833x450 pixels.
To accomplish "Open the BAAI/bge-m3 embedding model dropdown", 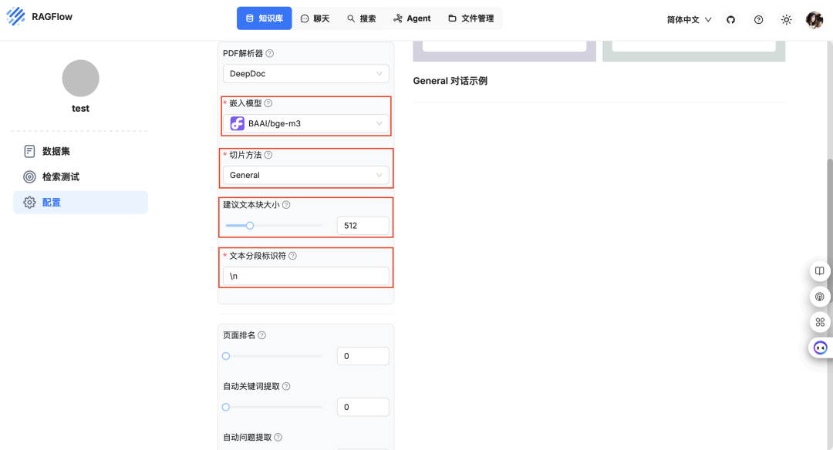I will point(306,123).
